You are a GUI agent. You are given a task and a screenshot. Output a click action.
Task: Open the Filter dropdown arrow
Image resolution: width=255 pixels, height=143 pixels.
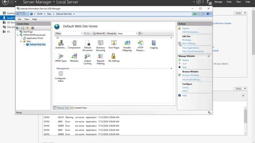click(x=82, y=33)
